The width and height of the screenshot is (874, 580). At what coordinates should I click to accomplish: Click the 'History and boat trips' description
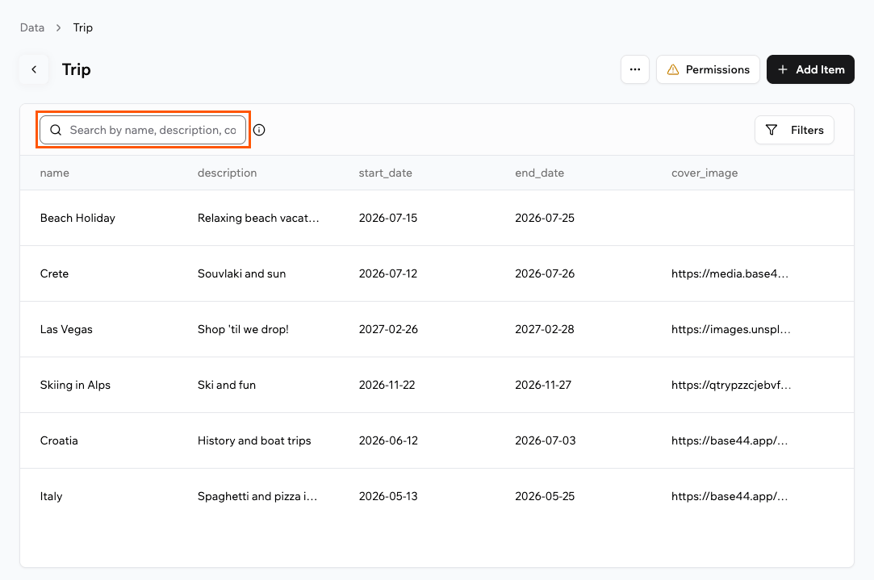click(254, 440)
